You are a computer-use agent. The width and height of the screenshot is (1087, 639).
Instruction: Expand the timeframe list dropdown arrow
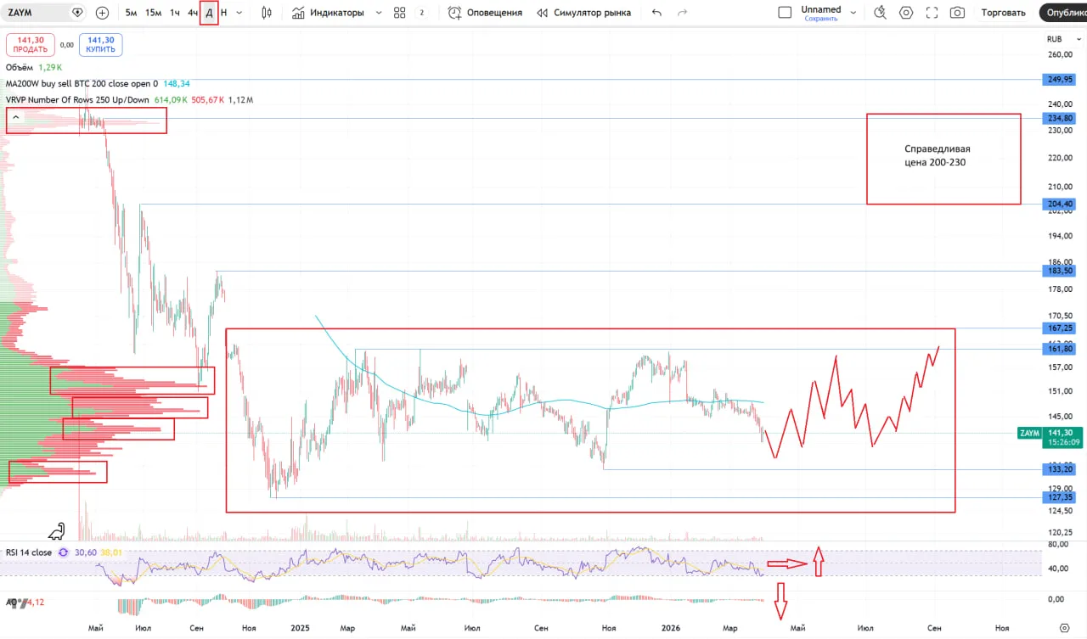coord(239,13)
